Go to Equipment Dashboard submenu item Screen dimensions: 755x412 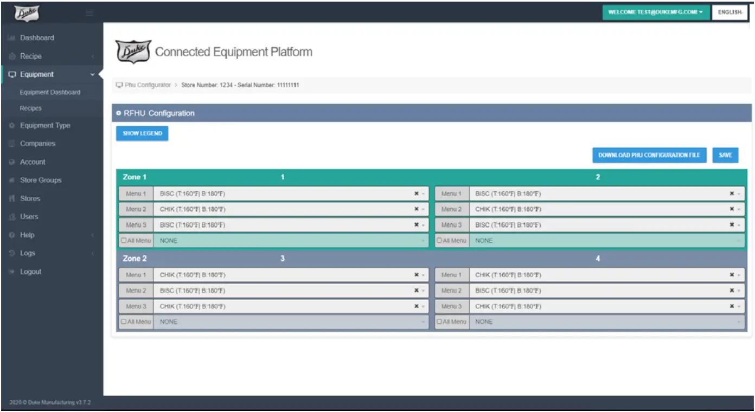click(50, 93)
